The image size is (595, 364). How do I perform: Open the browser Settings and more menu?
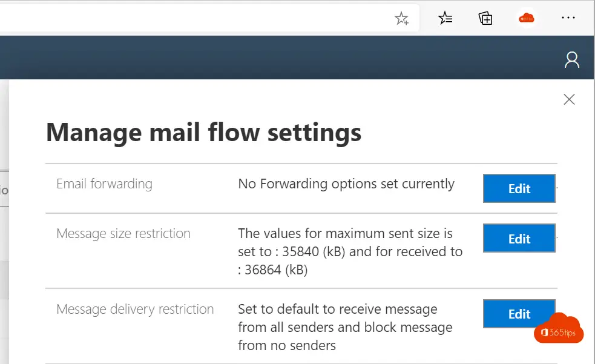pyautogui.click(x=568, y=18)
